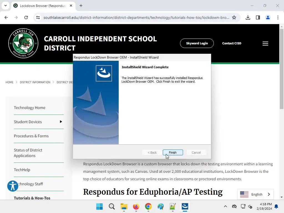Click the cloud sync tray icon
This screenshot has width=284, height=213.
234,206
